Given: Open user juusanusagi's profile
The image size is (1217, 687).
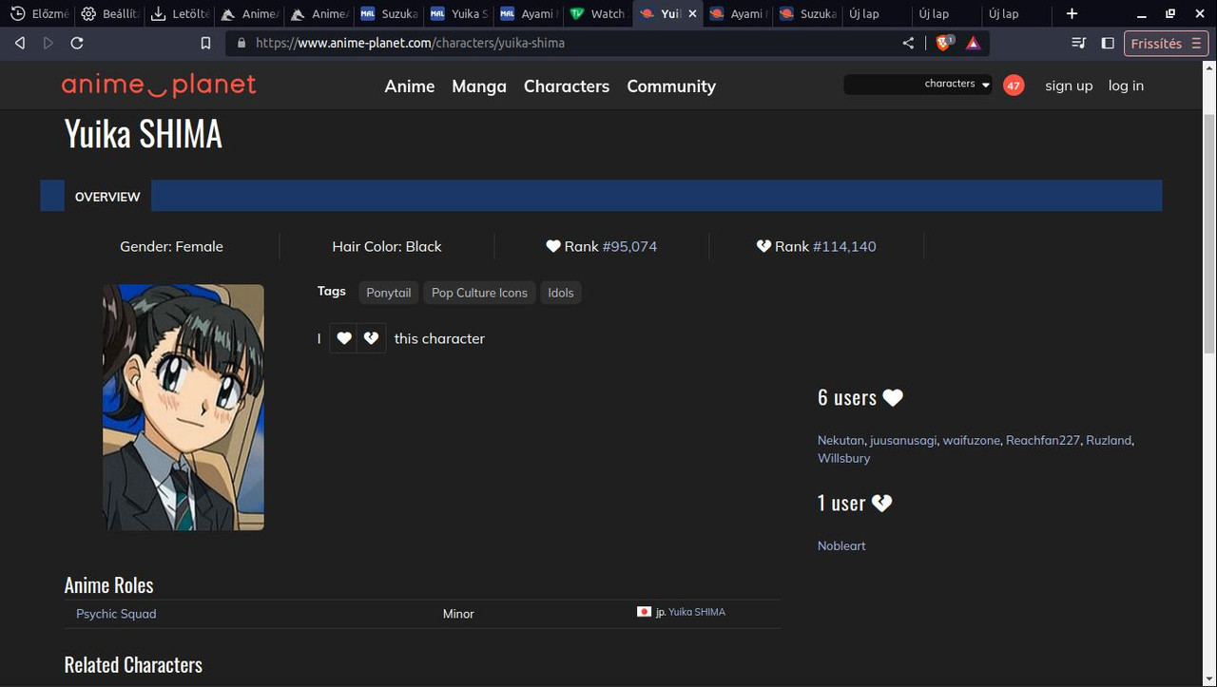Looking at the screenshot, I should pos(903,440).
